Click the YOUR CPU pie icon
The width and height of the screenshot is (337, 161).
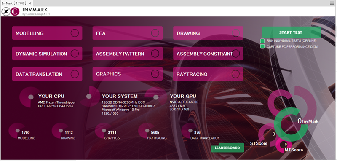click(29, 97)
